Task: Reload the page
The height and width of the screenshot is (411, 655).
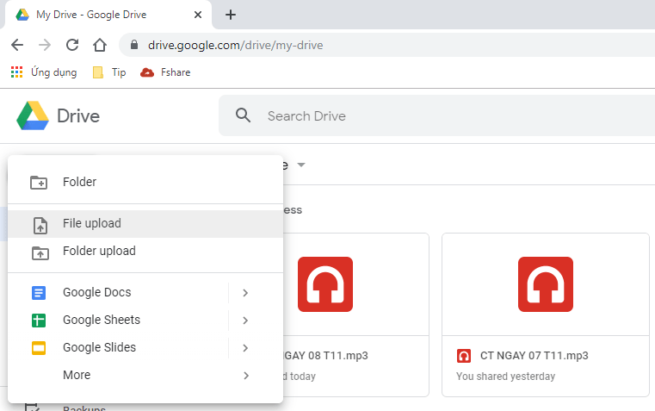Action: (x=72, y=45)
